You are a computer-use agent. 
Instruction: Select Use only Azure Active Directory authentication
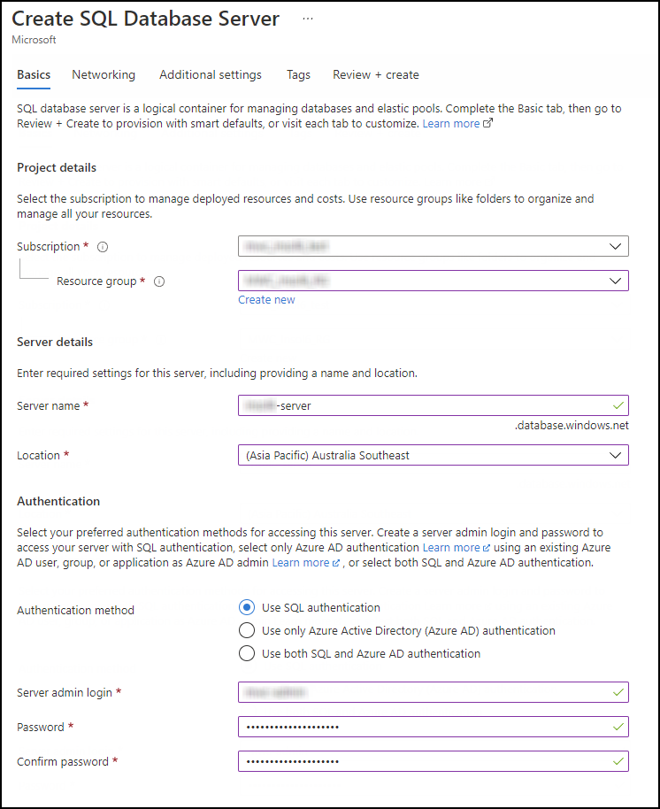247,630
